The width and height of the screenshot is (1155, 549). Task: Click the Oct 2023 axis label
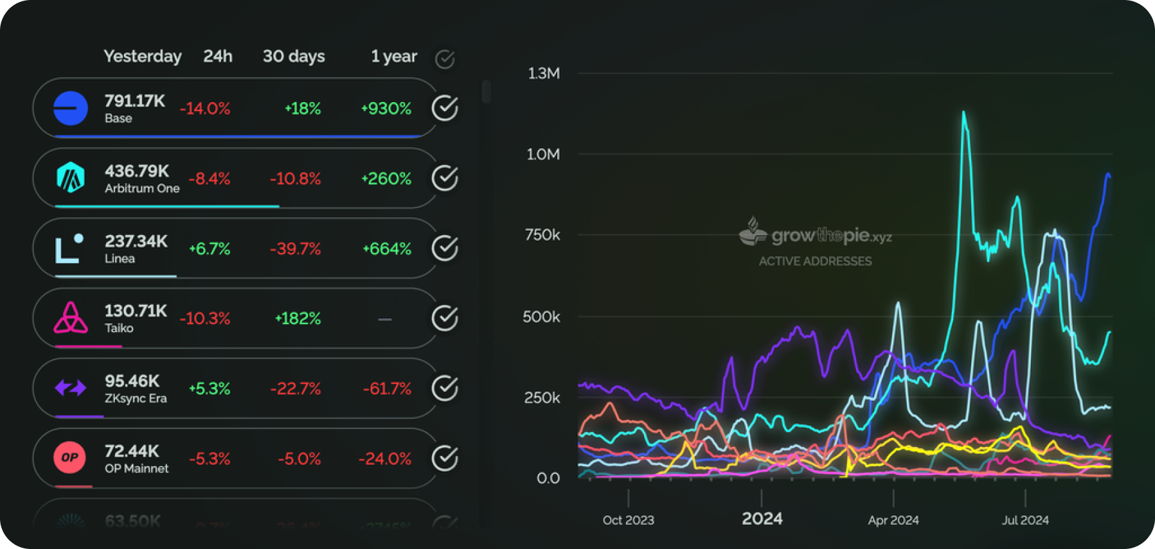pyautogui.click(x=629, y=520)
